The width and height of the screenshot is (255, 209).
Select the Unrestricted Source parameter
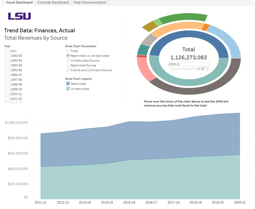(68, 60)
